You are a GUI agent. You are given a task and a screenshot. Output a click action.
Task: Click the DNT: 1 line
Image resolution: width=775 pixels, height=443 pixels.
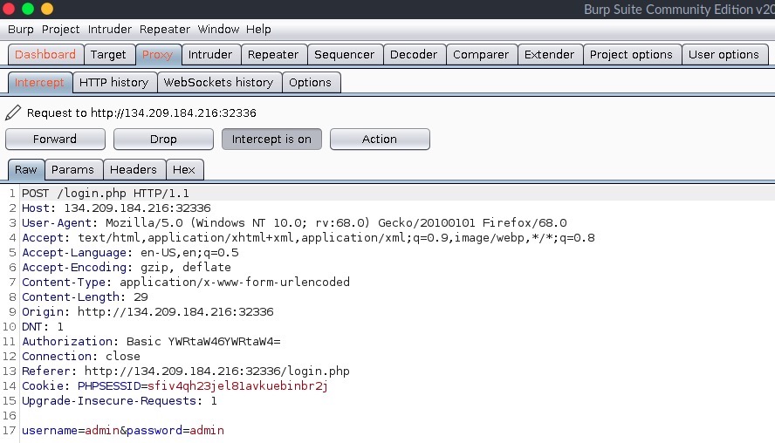[43, 326]
